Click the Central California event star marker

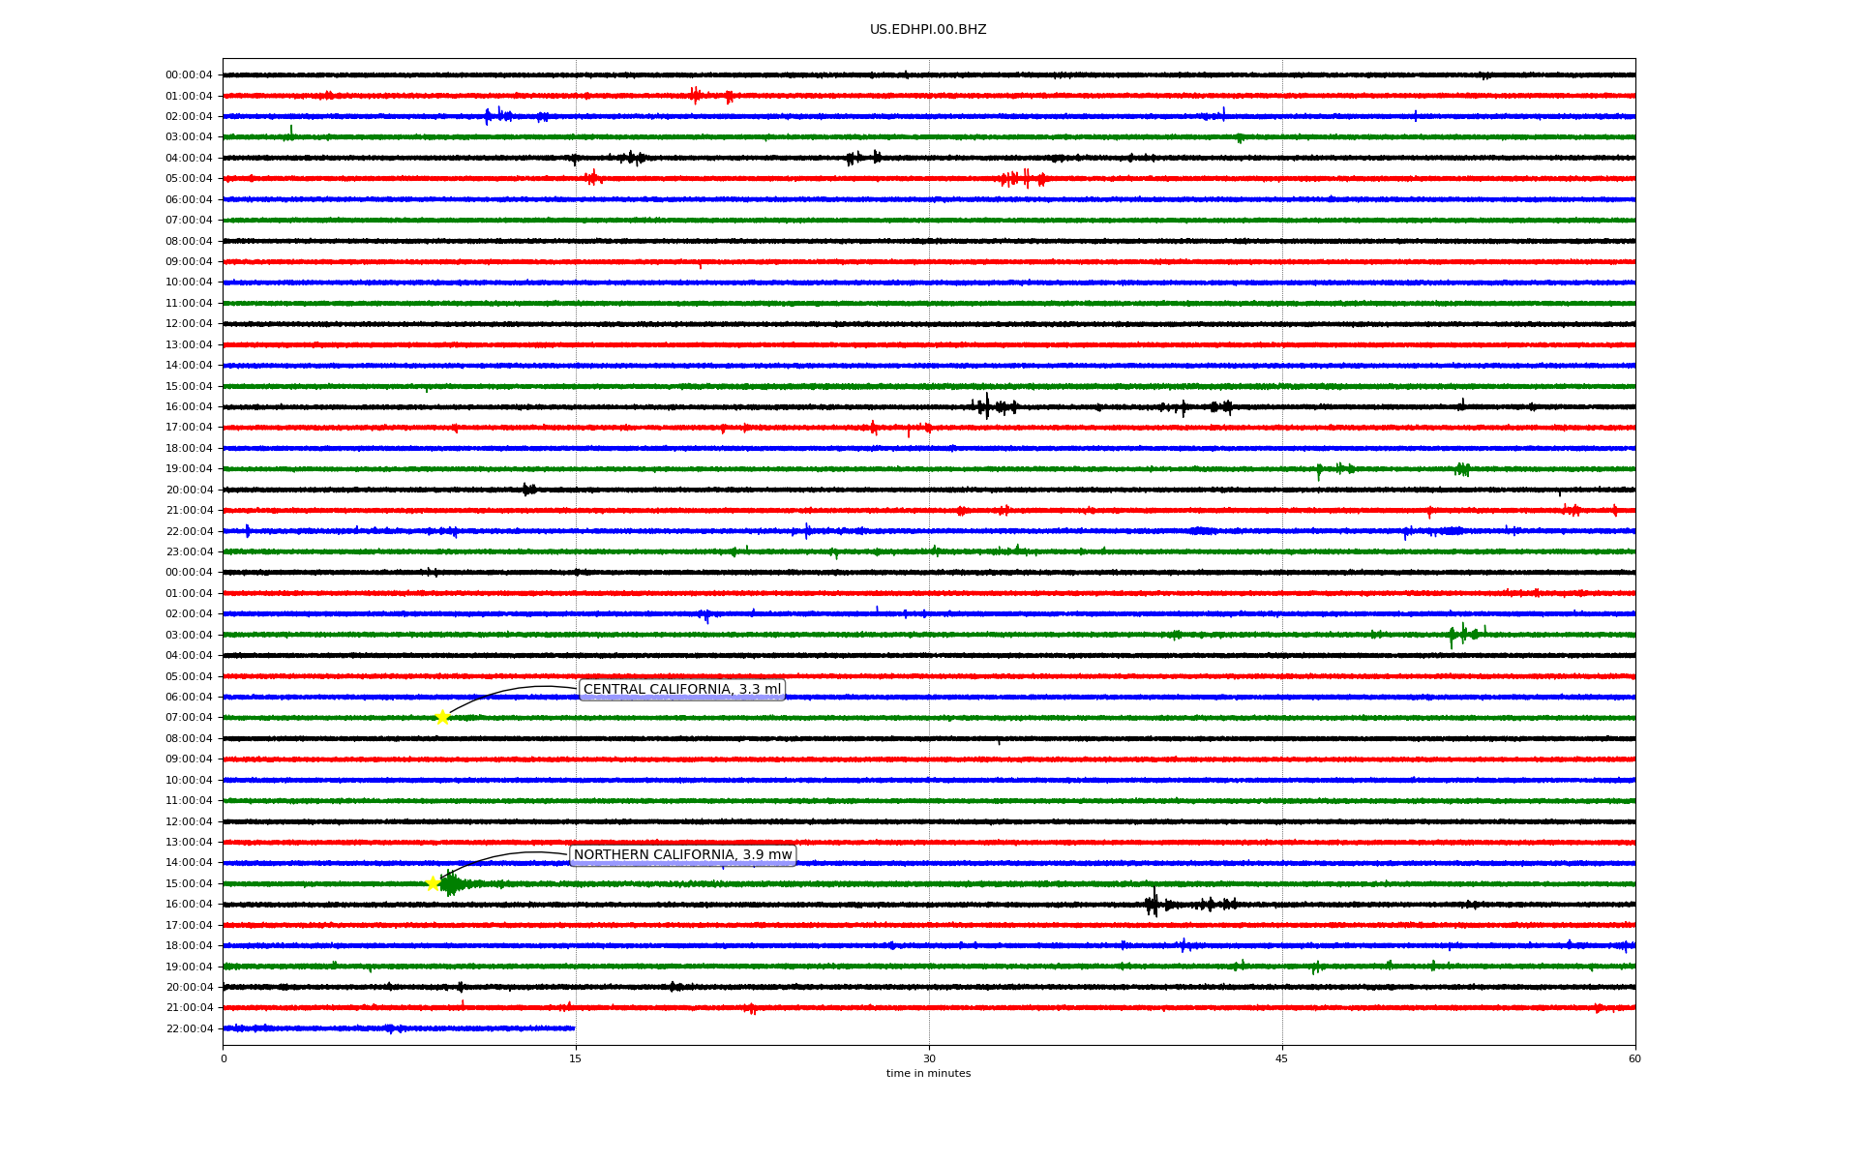(x=442, y=717)
